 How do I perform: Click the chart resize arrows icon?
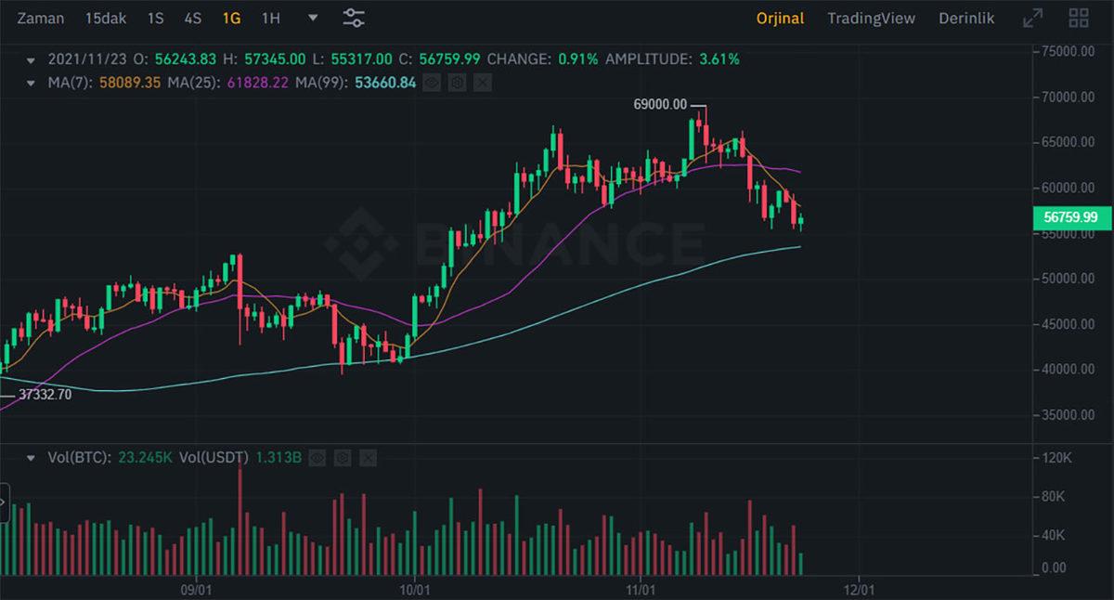[x=1033, y=17]
